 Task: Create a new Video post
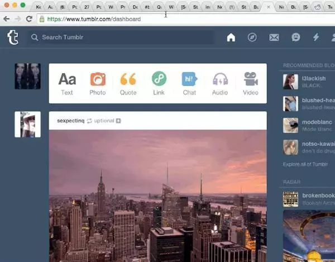tap(251, 84)
